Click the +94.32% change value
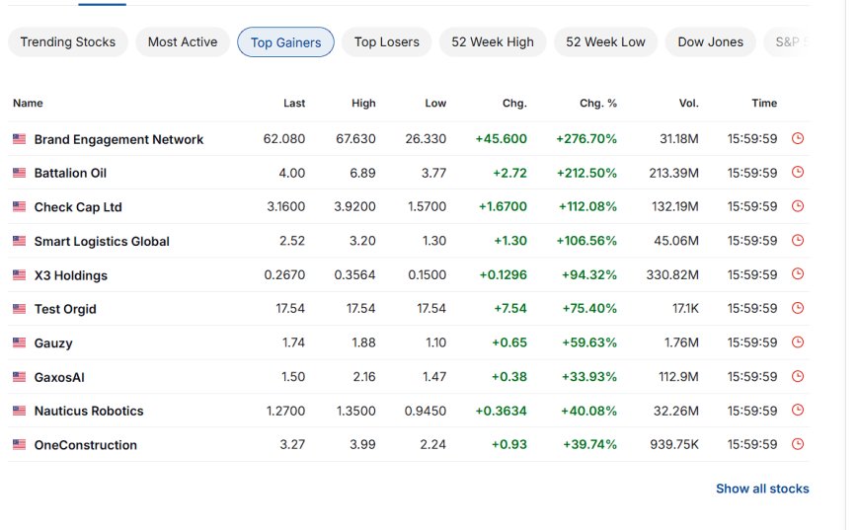Image resolution: width=859 pixels, height=530 pixels. 588,274
